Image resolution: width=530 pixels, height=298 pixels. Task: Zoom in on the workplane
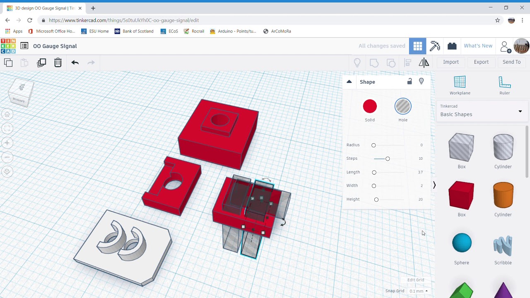[7, 143]
